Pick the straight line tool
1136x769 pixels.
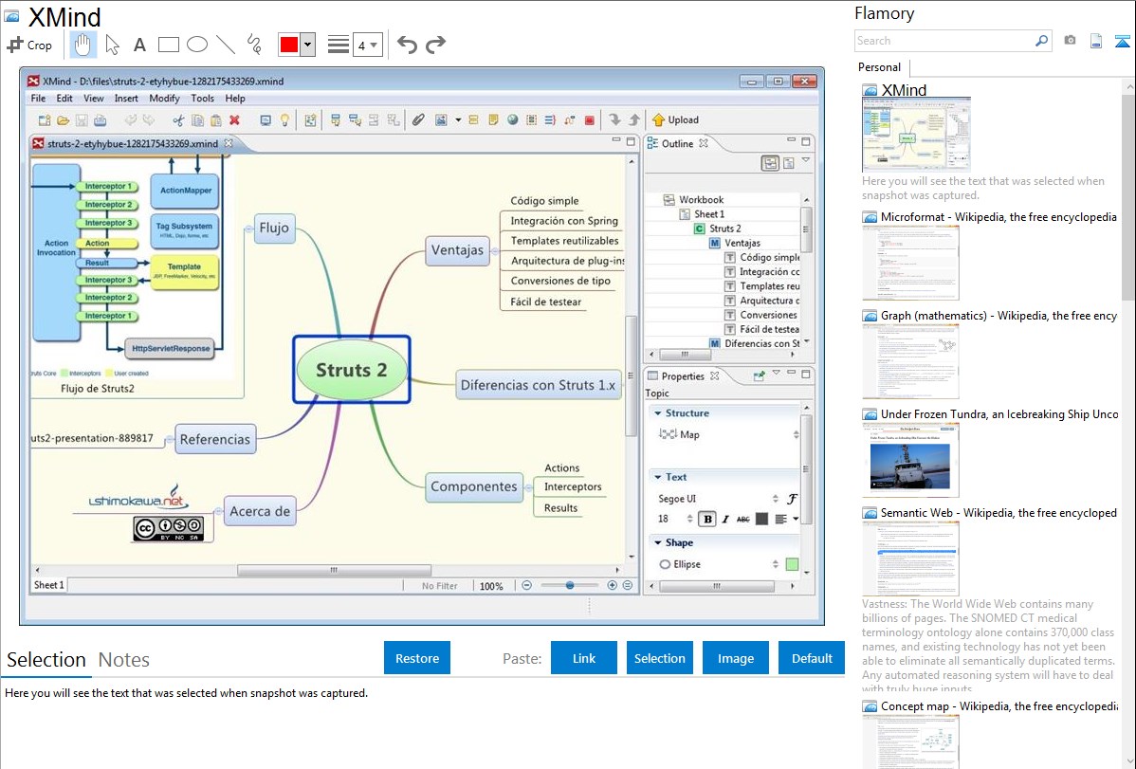click(x=225, y=45)
